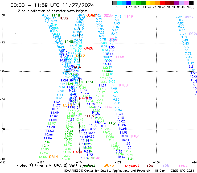Click the -171 longitude axis label
The height and width of the screenshot is (173, 197).
coord(118,162)
